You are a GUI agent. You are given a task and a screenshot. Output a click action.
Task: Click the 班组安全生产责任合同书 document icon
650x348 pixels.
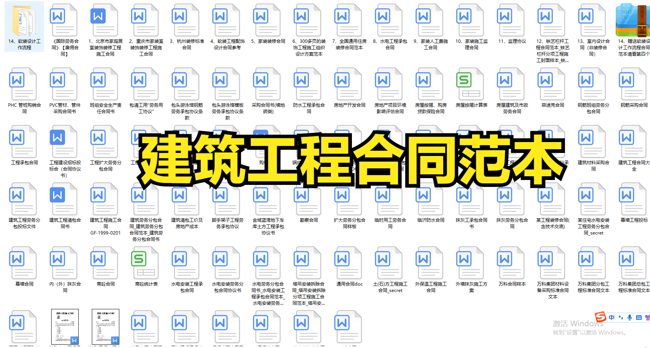pyautogui.click(x=104, y=84)
